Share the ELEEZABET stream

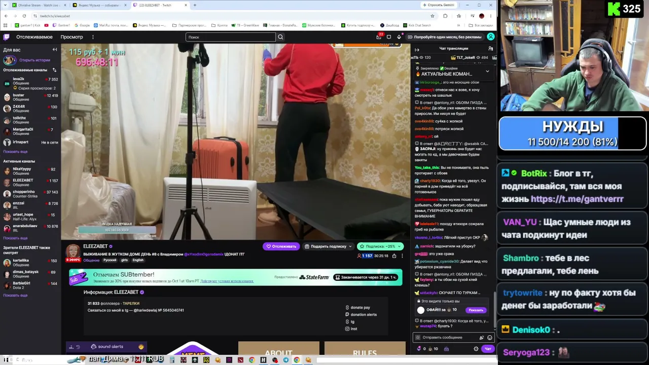pos(393,255)
